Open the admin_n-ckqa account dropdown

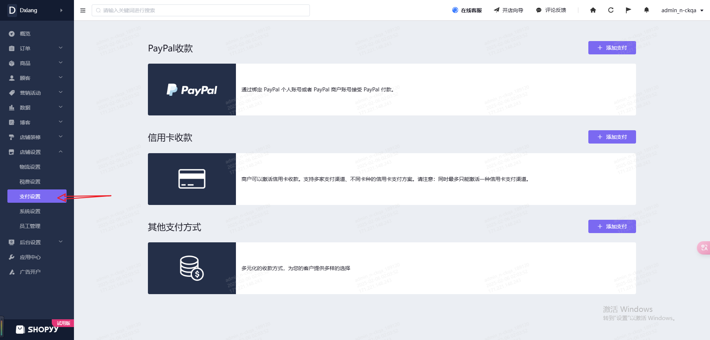[682, 10]
